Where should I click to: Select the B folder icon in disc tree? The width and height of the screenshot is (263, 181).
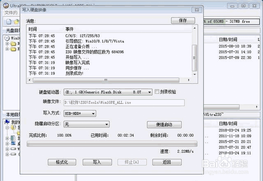(13, 44)
